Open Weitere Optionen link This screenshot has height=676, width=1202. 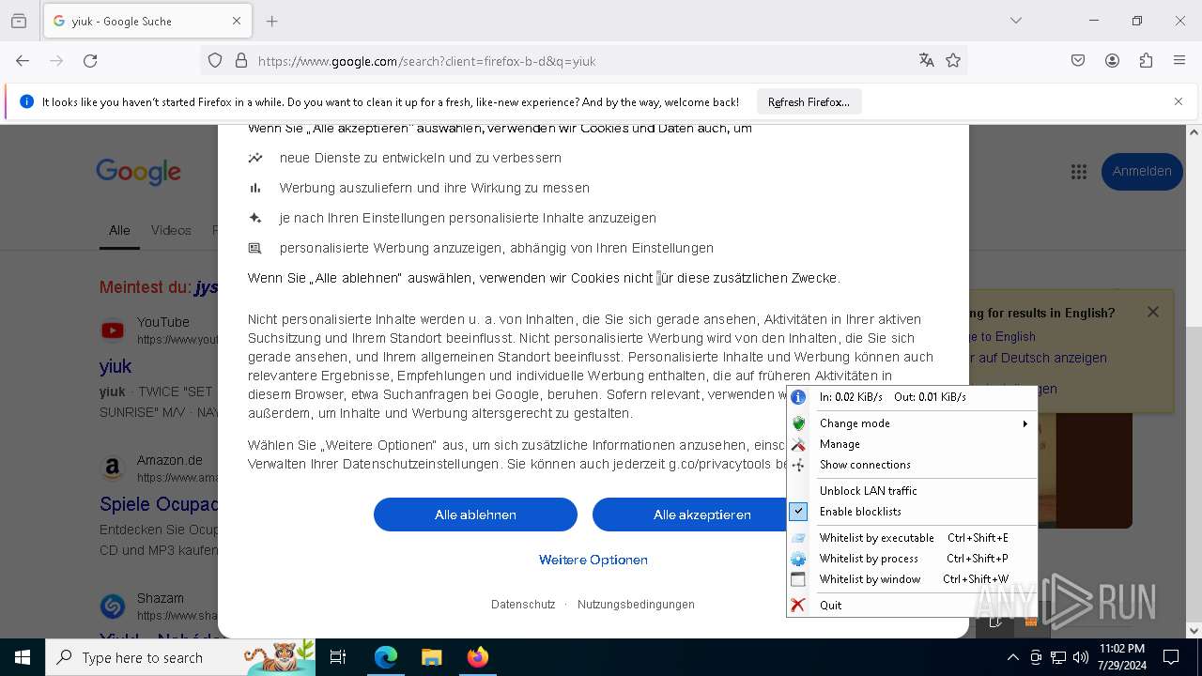pyautogui.click(x=593, y=560)
